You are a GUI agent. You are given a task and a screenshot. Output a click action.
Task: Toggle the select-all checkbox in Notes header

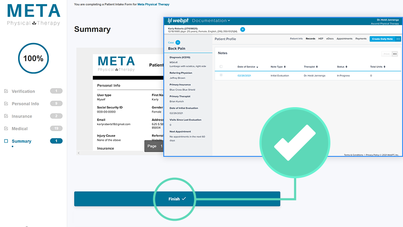[x=221, y=67]
